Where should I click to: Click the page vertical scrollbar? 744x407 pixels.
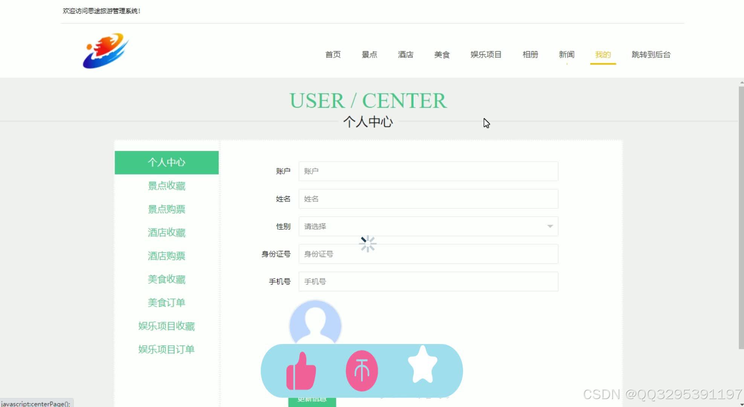click(x=741, y=218)
